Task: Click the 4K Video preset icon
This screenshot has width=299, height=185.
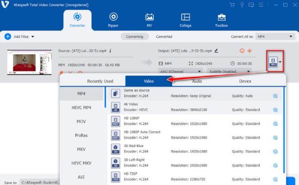Action: (116, 107)
